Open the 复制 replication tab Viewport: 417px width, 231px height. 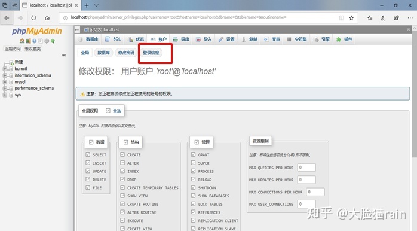(x=250, y=39)
